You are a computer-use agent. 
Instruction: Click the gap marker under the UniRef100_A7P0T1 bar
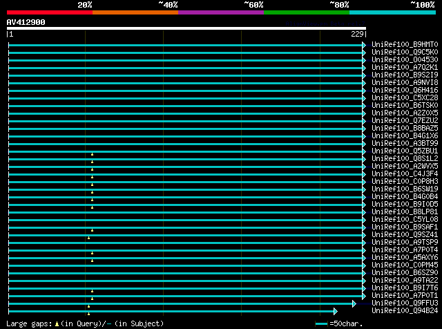[x=92, y=299]
